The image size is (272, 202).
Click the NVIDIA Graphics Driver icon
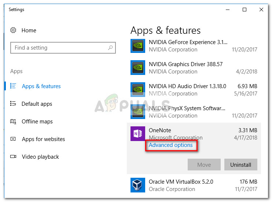(x=138, y=68)
